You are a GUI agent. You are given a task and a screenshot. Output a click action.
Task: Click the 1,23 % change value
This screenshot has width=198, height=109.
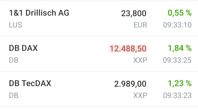[180, 83]
